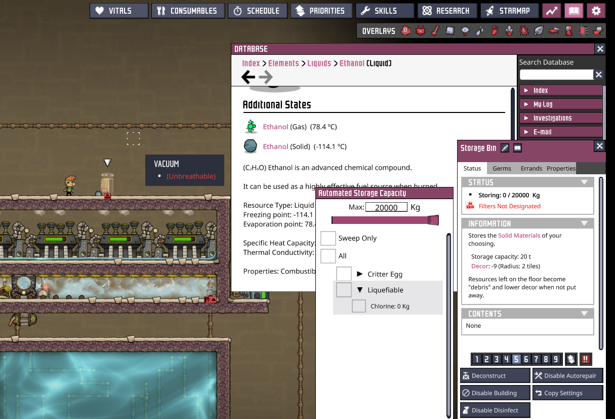Click the Search Database input field
The height and width of the screenshot is (419, 615).
556,74
